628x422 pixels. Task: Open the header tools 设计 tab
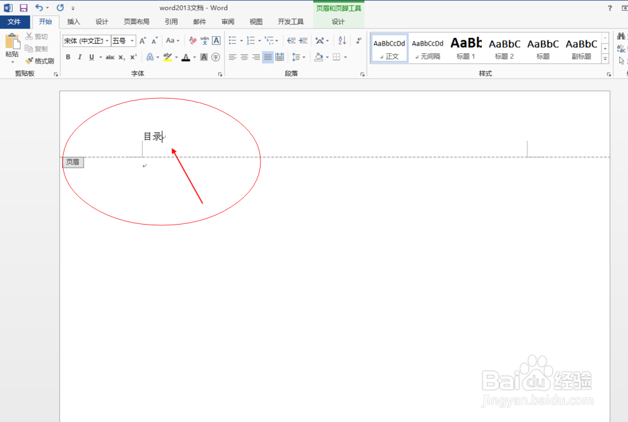click(x=338, y=22)
